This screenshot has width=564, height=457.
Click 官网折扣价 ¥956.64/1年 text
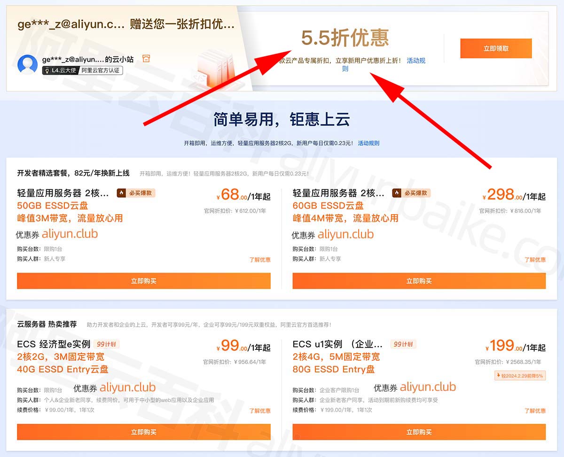pos(235,362)
